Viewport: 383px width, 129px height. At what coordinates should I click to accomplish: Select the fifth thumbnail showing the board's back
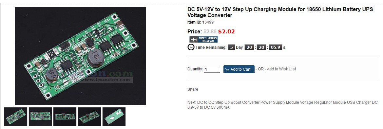coord(114,117)
